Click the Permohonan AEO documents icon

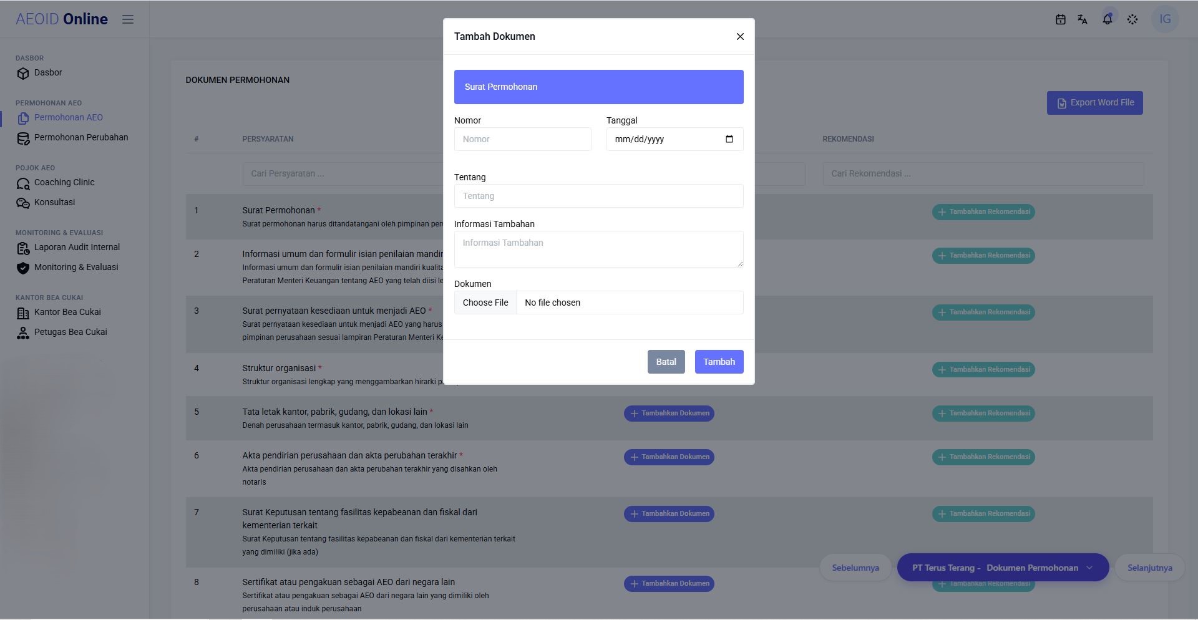[x=23, y=119]
